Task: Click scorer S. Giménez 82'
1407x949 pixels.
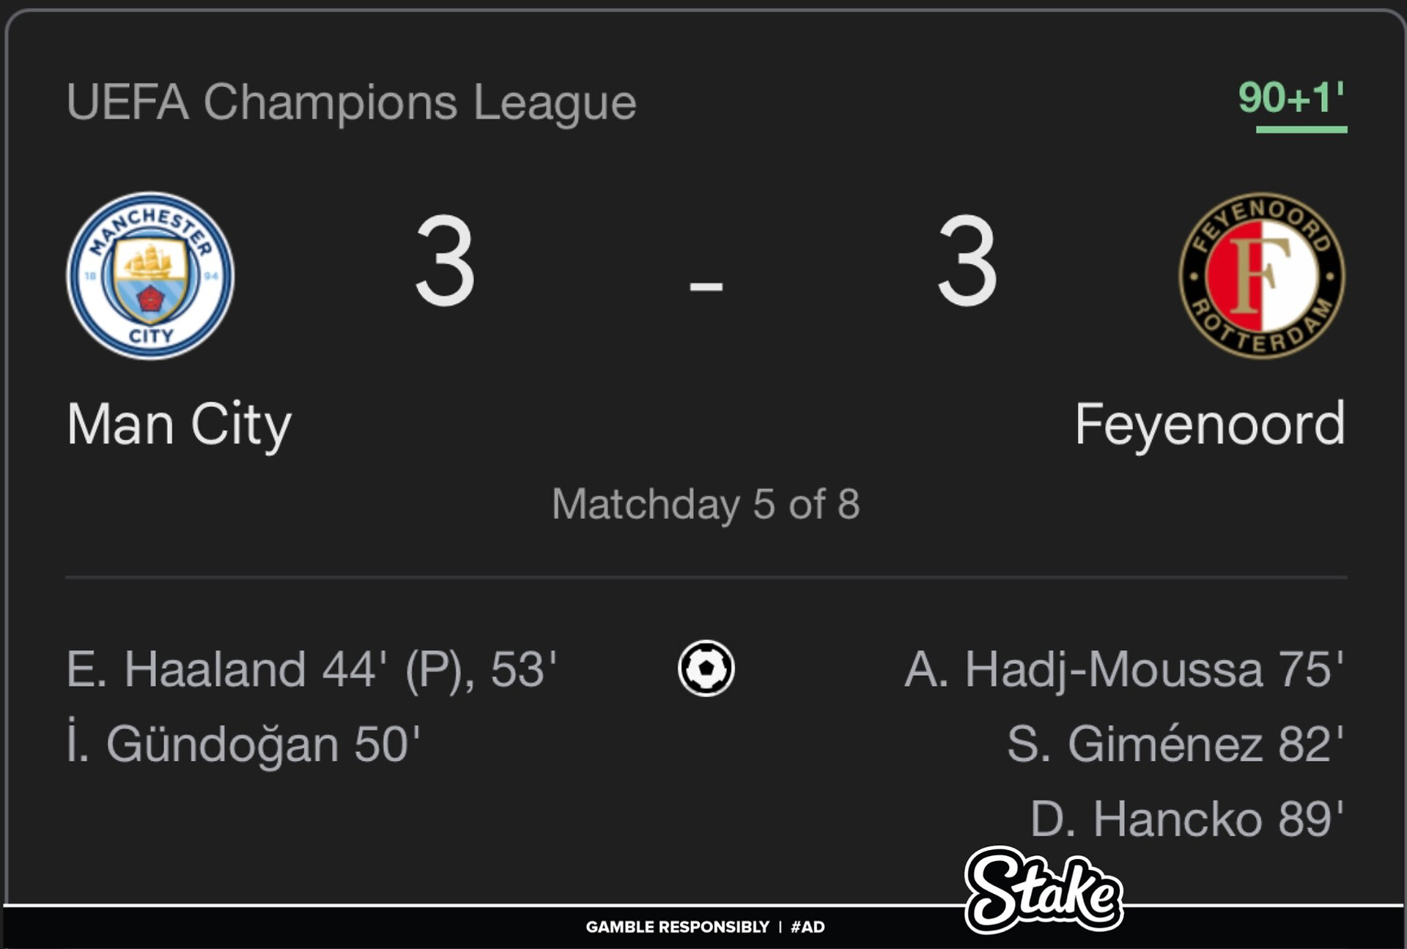Action: point(1175,744)
